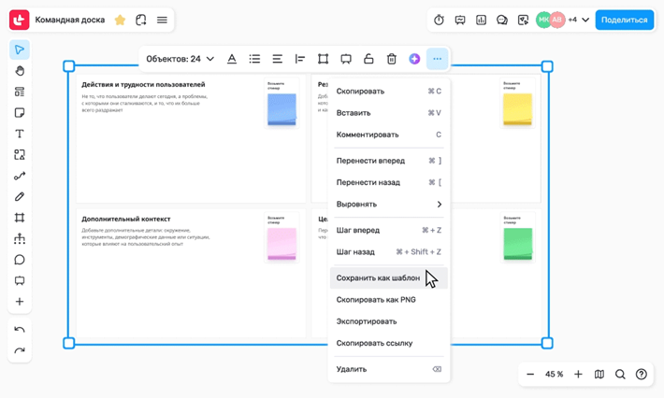This screenshot has height=398, width=664.
Task: Undo the last action
Action: 20,330
